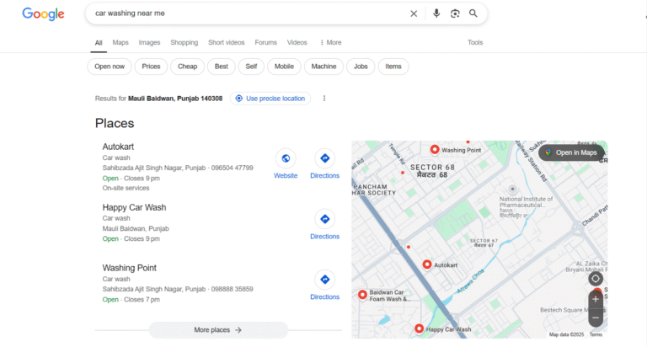Go to the Forums tab
This screenshot has width=647, height=347.
[265, 42]
